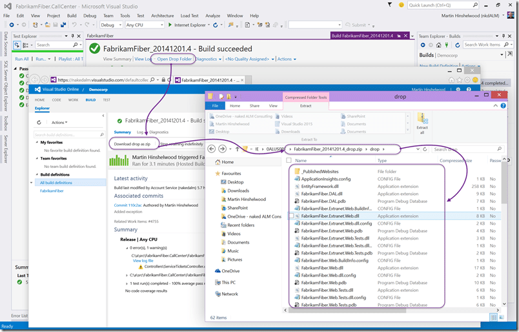The image size is (519, 332).
Task: Click the Open Drop Folder link
Action: [x=174, y=59]
